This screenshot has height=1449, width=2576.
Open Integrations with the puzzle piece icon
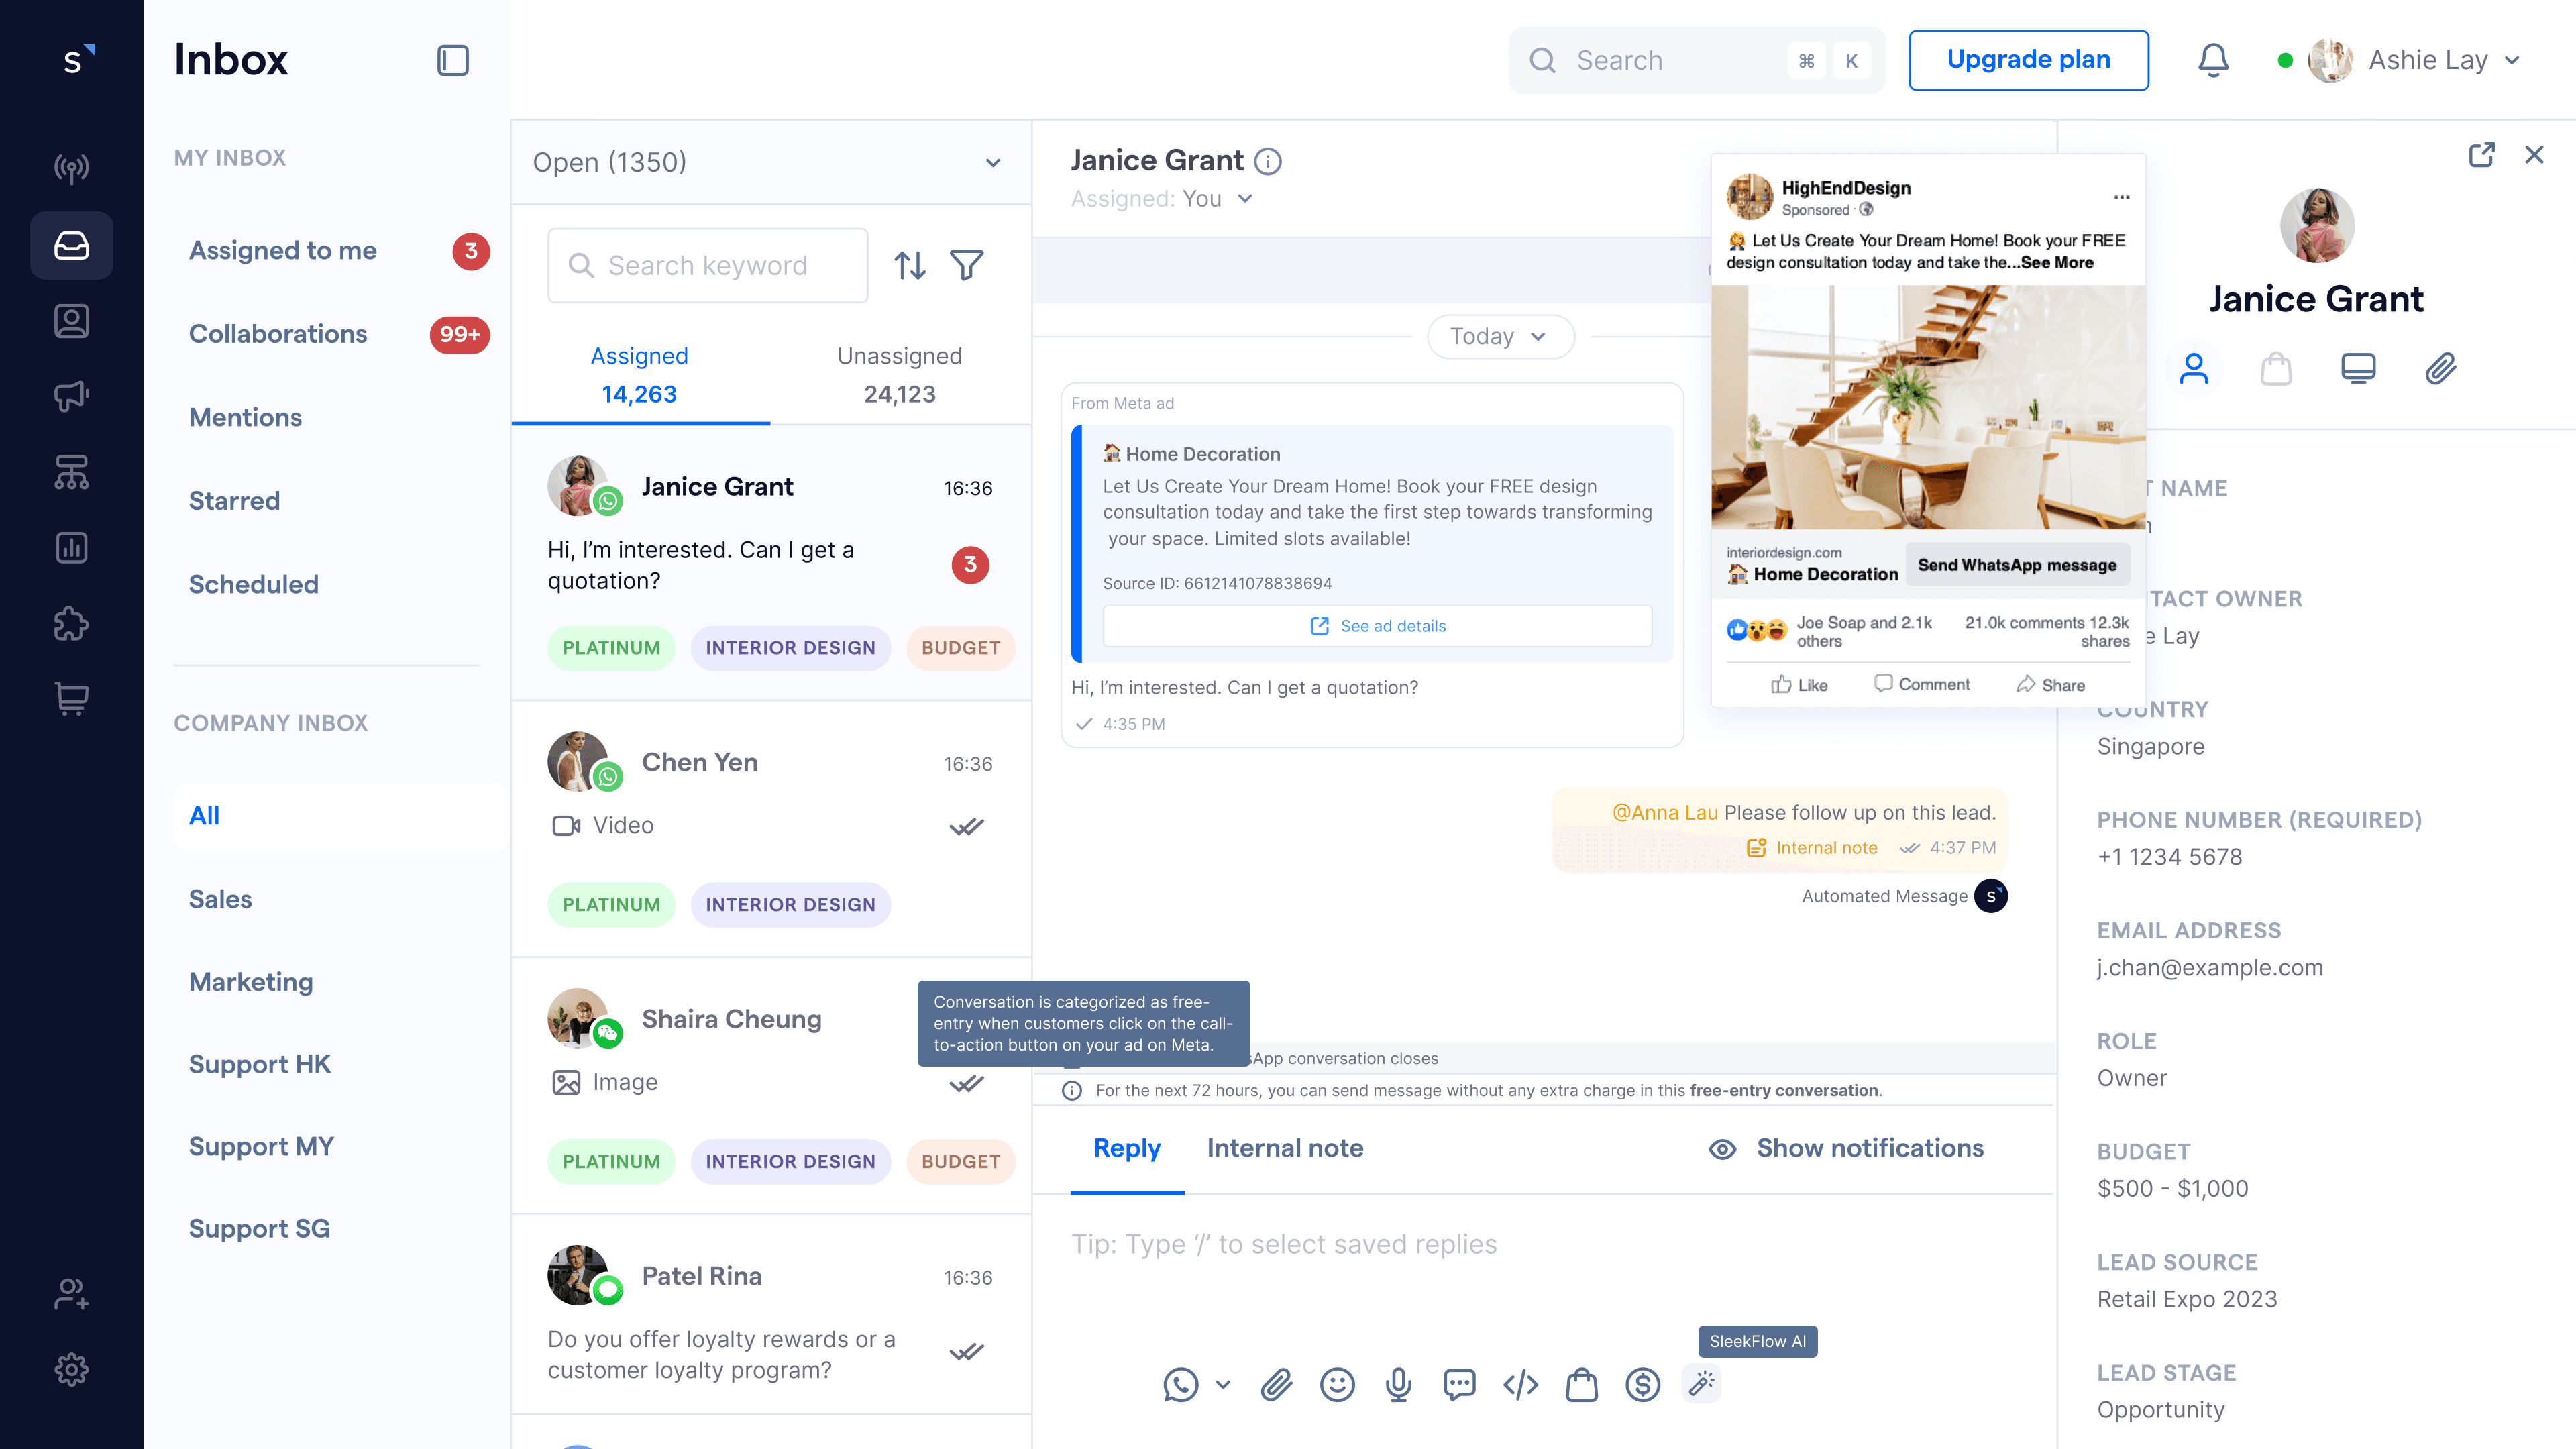click(71, 623)
